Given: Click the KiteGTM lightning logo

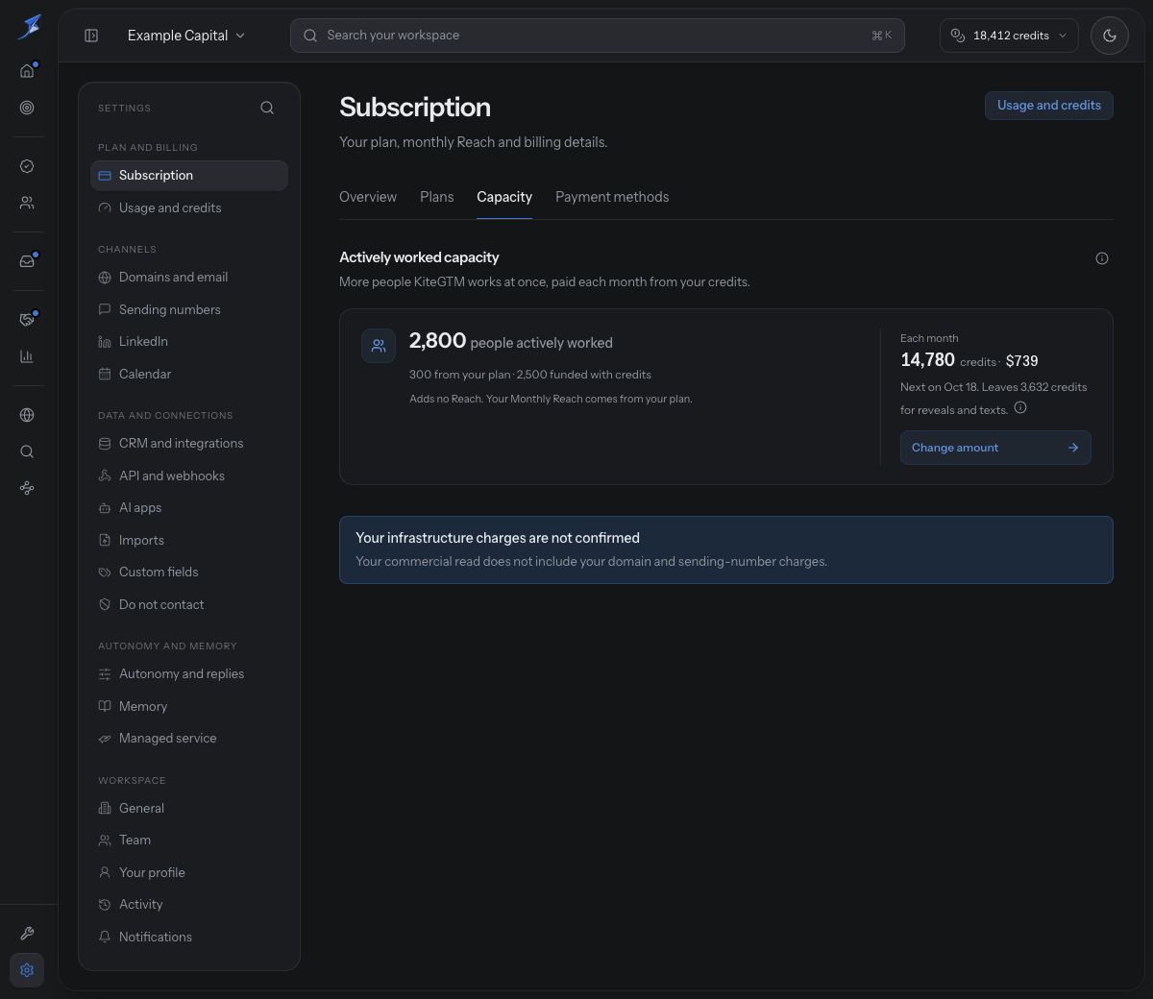Looking at the screenshot, I should click(29, 27).
